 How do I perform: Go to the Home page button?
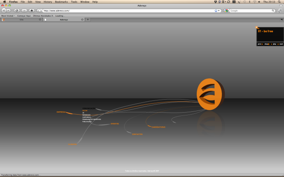pyautogui.click(x=32, y=11)
